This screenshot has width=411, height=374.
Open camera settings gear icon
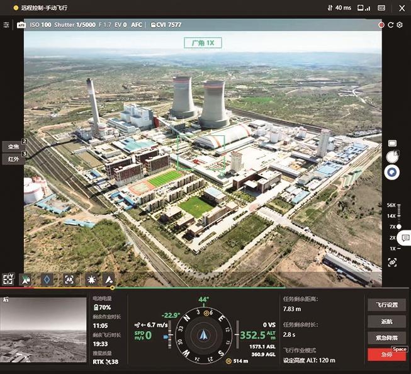click(400, 25)
